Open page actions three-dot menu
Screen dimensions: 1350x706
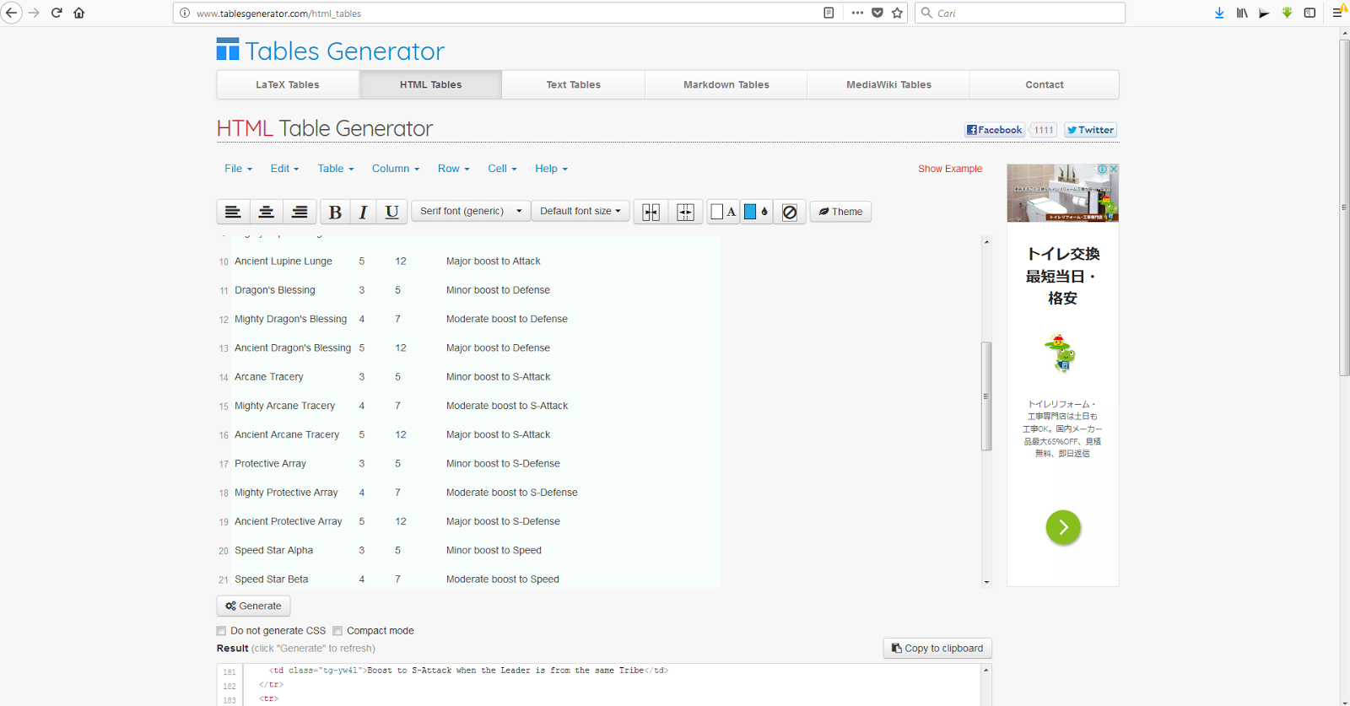click(857, 13)
